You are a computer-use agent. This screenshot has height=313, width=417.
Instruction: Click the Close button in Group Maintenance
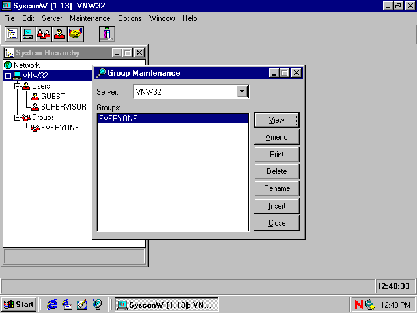tap(276, 223)
